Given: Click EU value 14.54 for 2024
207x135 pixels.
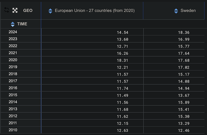Looking at the screenshot, I should point(122,32).
